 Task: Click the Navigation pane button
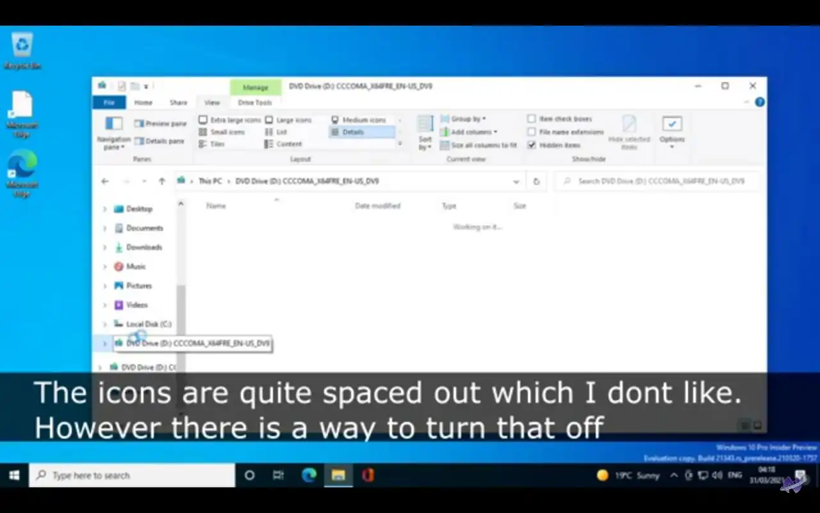pyautogui.click(x=113, y=133)
